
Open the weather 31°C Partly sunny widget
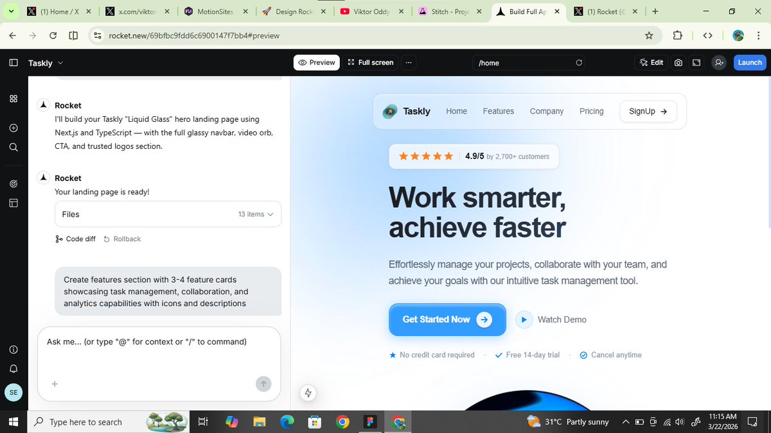pos(568,422)
